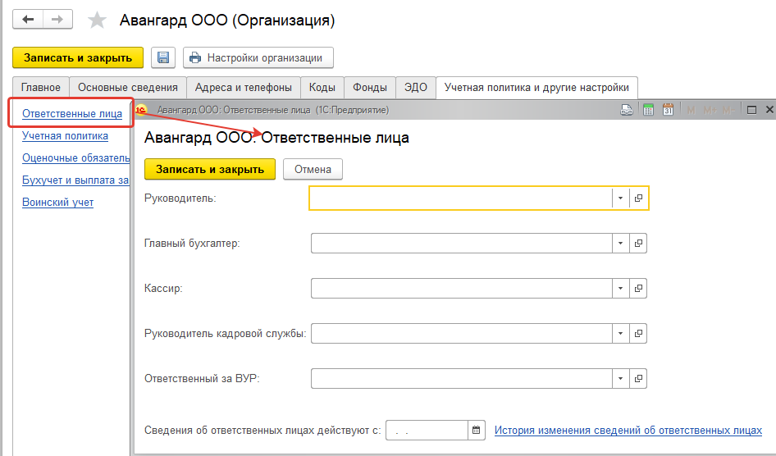Open the calculator icon in dialog titlebar

(x=648, y=109)
